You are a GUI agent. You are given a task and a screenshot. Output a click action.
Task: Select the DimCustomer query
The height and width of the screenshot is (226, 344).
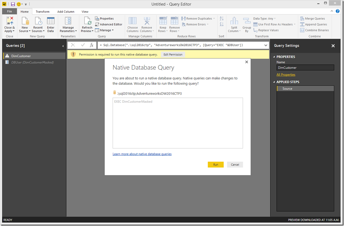point(34,56)
